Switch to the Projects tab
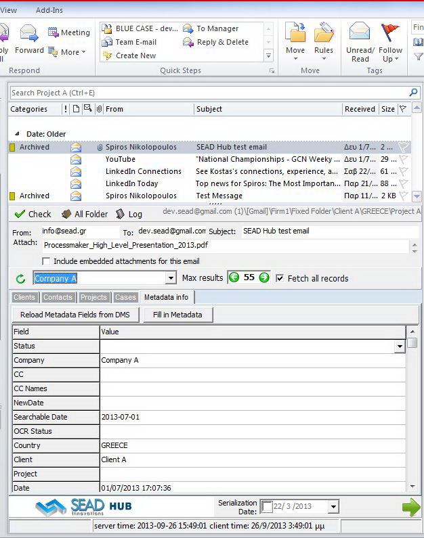 coord(93,297)
